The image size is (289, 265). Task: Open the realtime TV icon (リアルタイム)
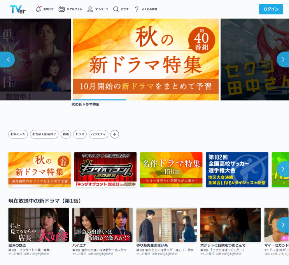(61, 9)
